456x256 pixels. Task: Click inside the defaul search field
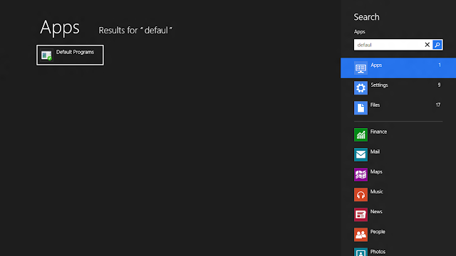pos(388,45)
